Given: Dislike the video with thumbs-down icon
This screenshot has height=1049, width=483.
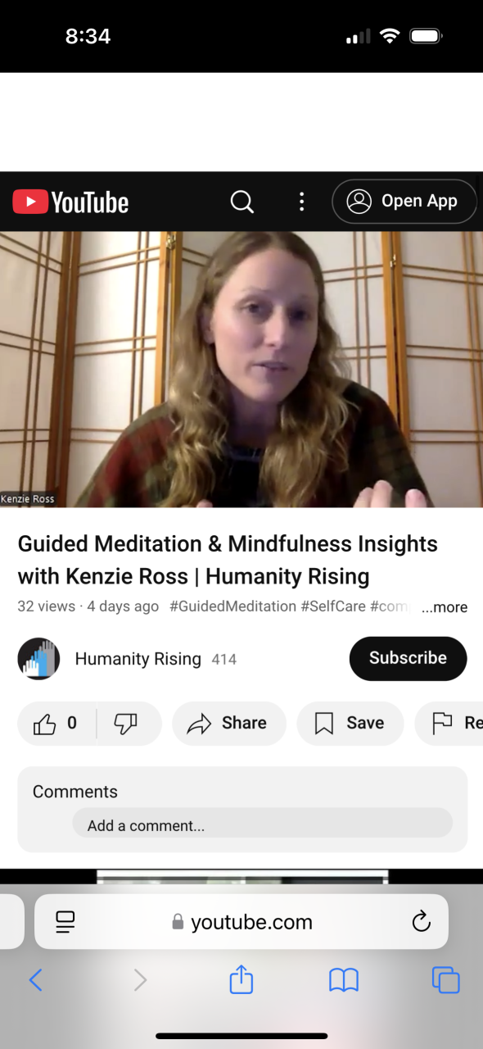Looking at the screenshot, I should [x=125, y=723].
